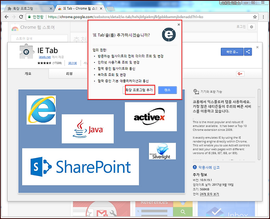Click the star rating of IE Tab
270x219 pixels.
point(44,63)
